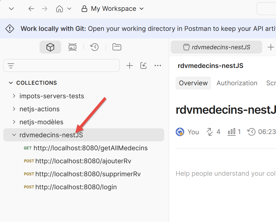Viewport: 276px width, 222px height.
Task: Click the back navigation arrow
Action: pos(31,9)
